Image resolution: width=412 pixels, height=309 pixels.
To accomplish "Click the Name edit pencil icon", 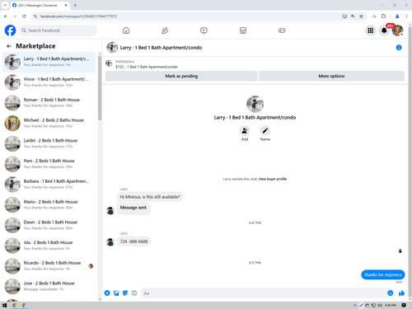I will pos(265,131).
